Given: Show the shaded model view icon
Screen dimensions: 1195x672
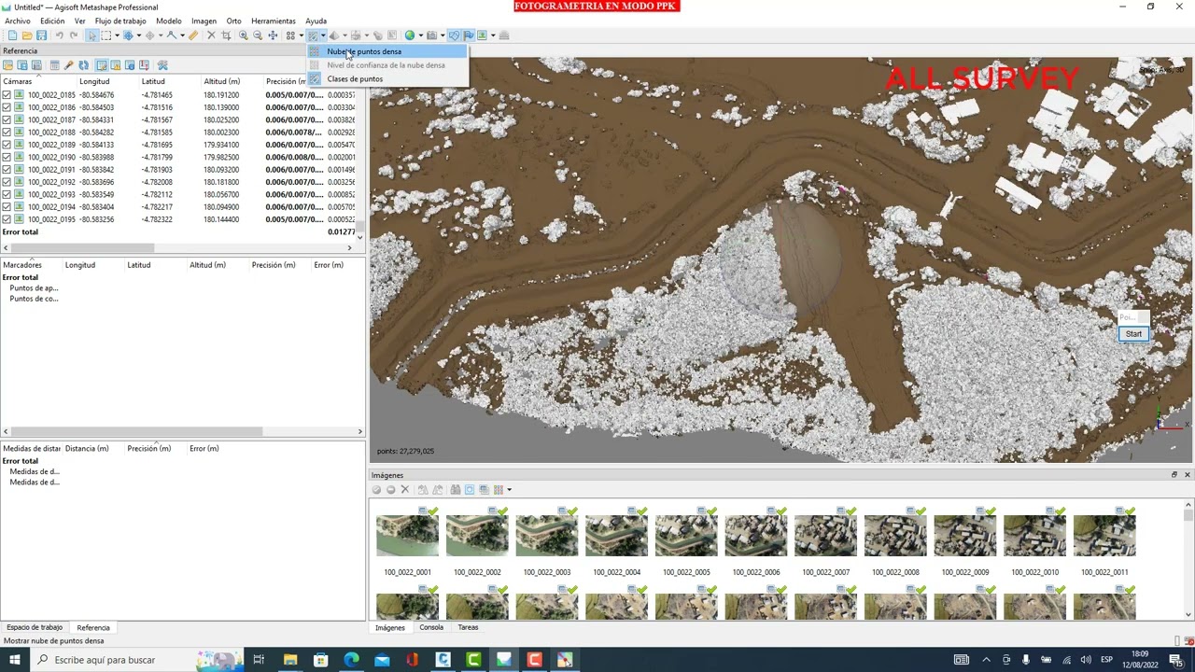Looking at the screenshot, I should pos(334,35).
